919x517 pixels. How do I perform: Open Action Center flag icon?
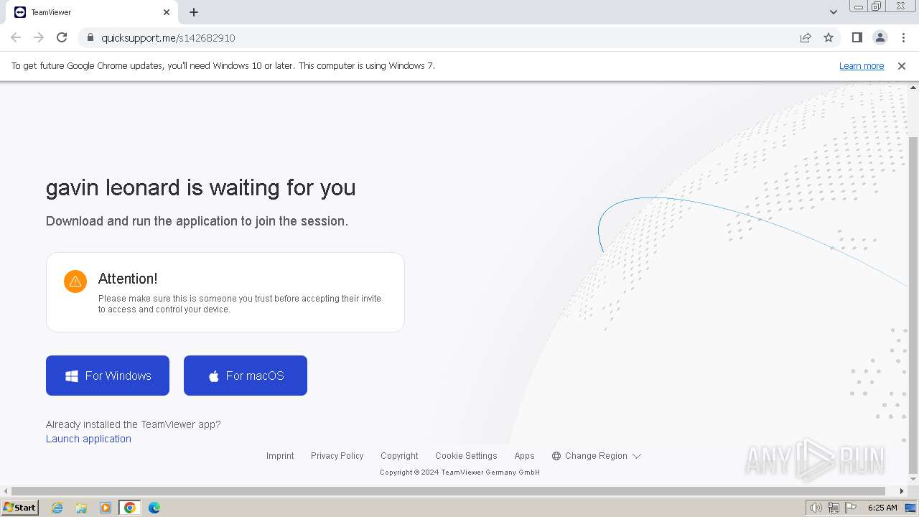pos(850,508)
